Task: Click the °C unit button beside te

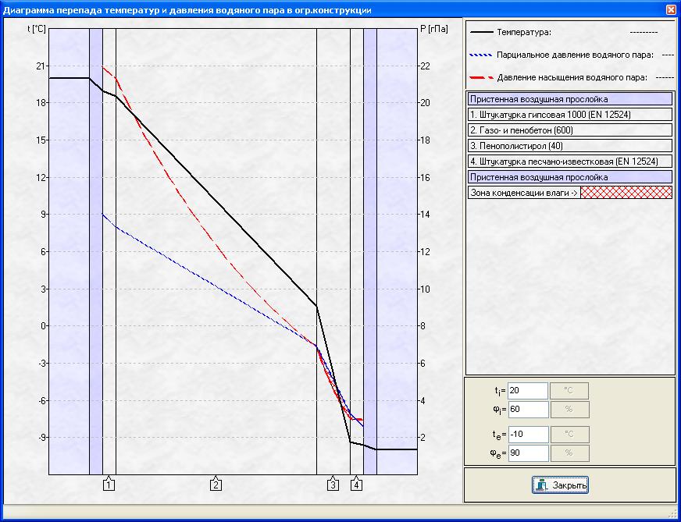Action: coord(569,434)
